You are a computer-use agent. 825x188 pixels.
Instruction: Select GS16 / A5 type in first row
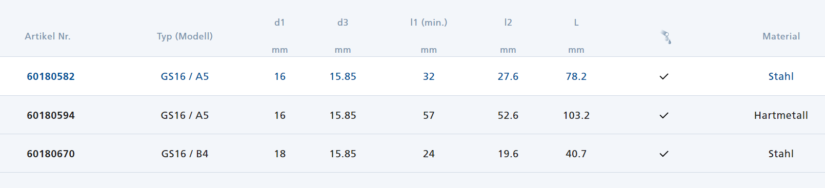click(x=185, y=76)
